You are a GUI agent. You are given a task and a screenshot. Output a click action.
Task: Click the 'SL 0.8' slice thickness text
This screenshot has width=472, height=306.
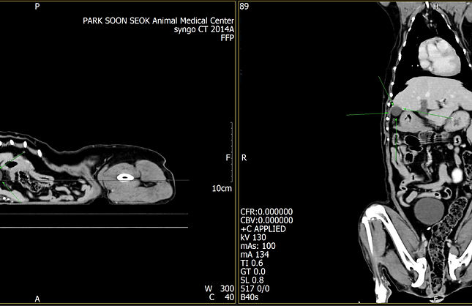[x=252, y=280]
